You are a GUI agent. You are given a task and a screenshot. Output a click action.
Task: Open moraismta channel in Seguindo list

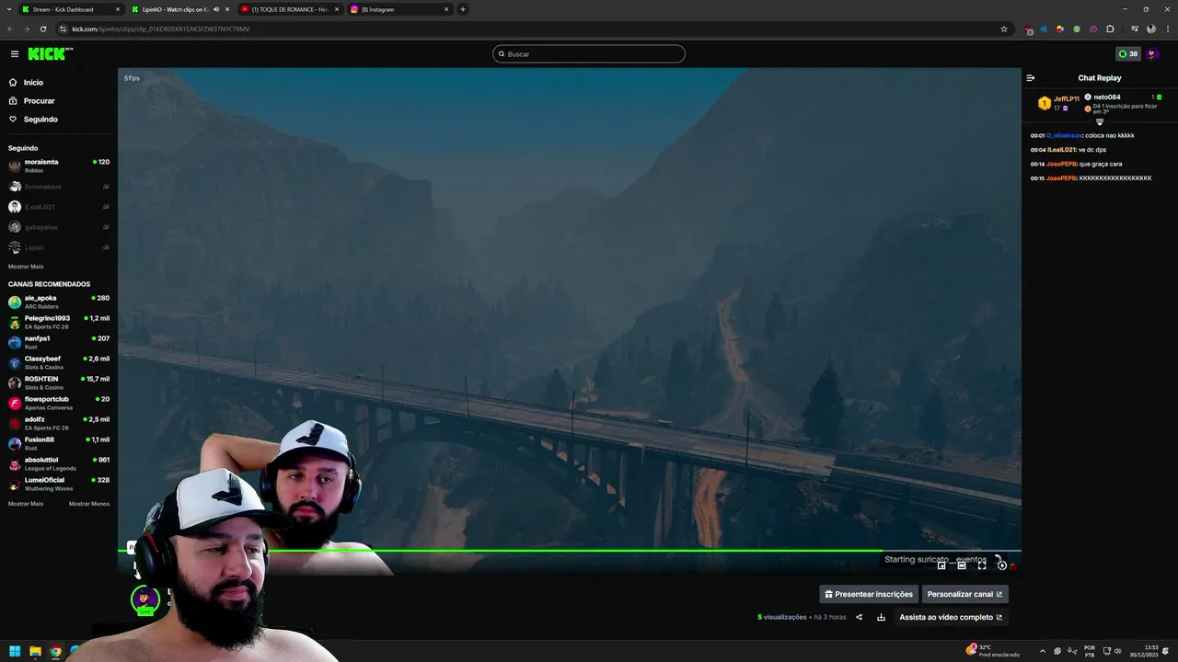(58, 165)
